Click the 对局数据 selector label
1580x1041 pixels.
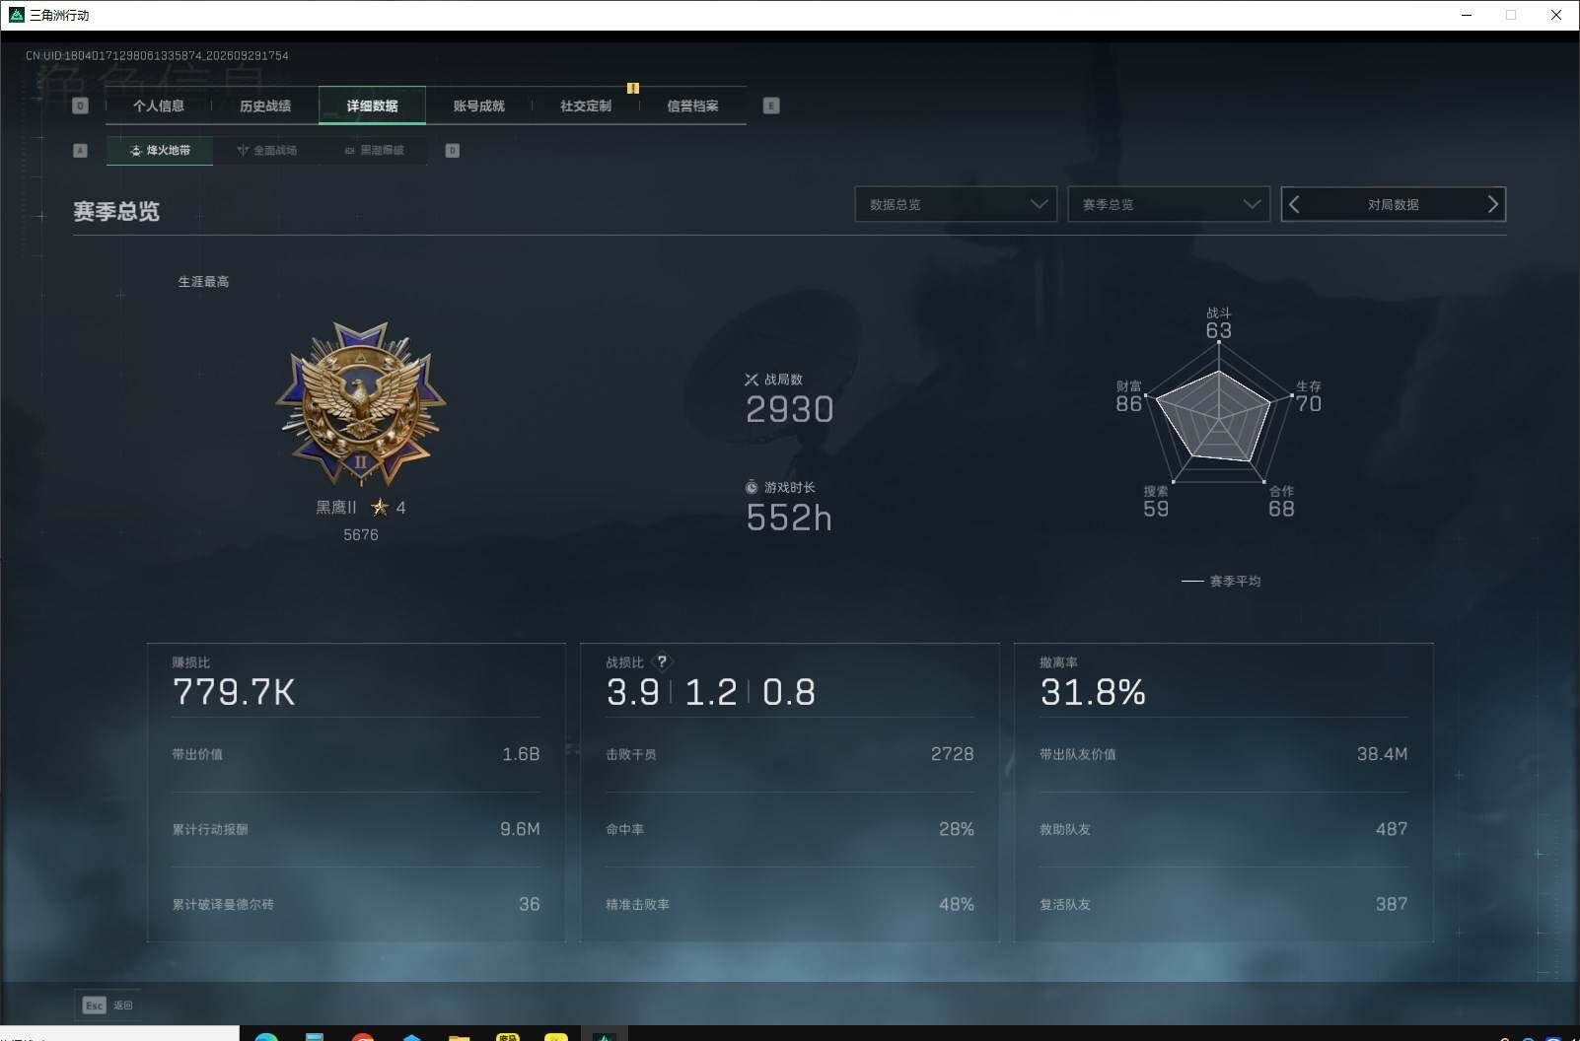(x=1393, y=205)
